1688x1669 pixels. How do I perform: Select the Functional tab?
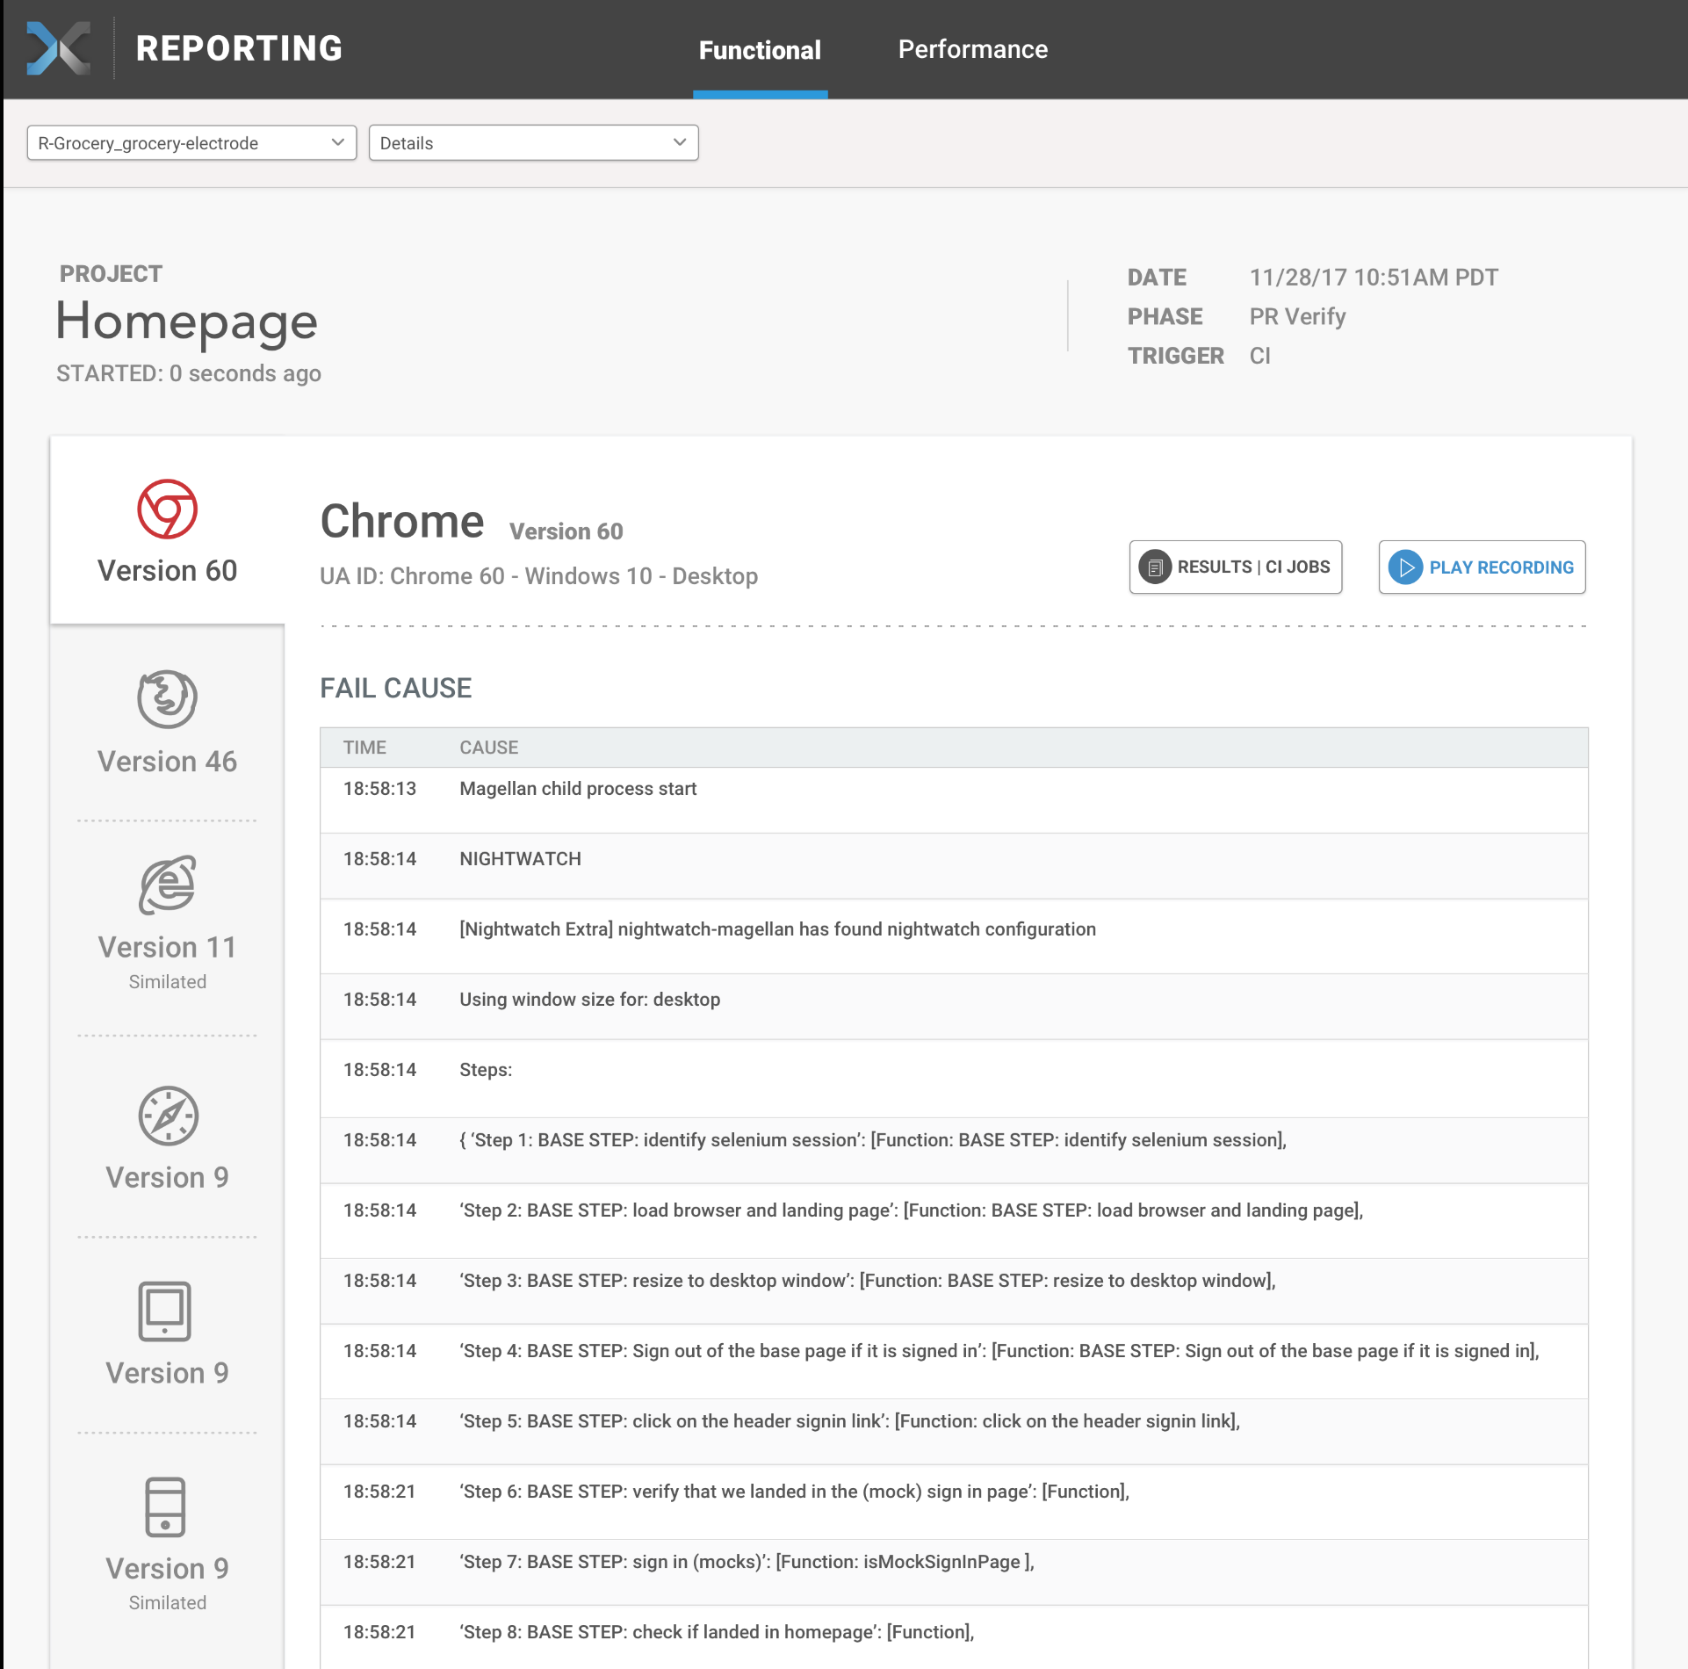tap(760, 50)
